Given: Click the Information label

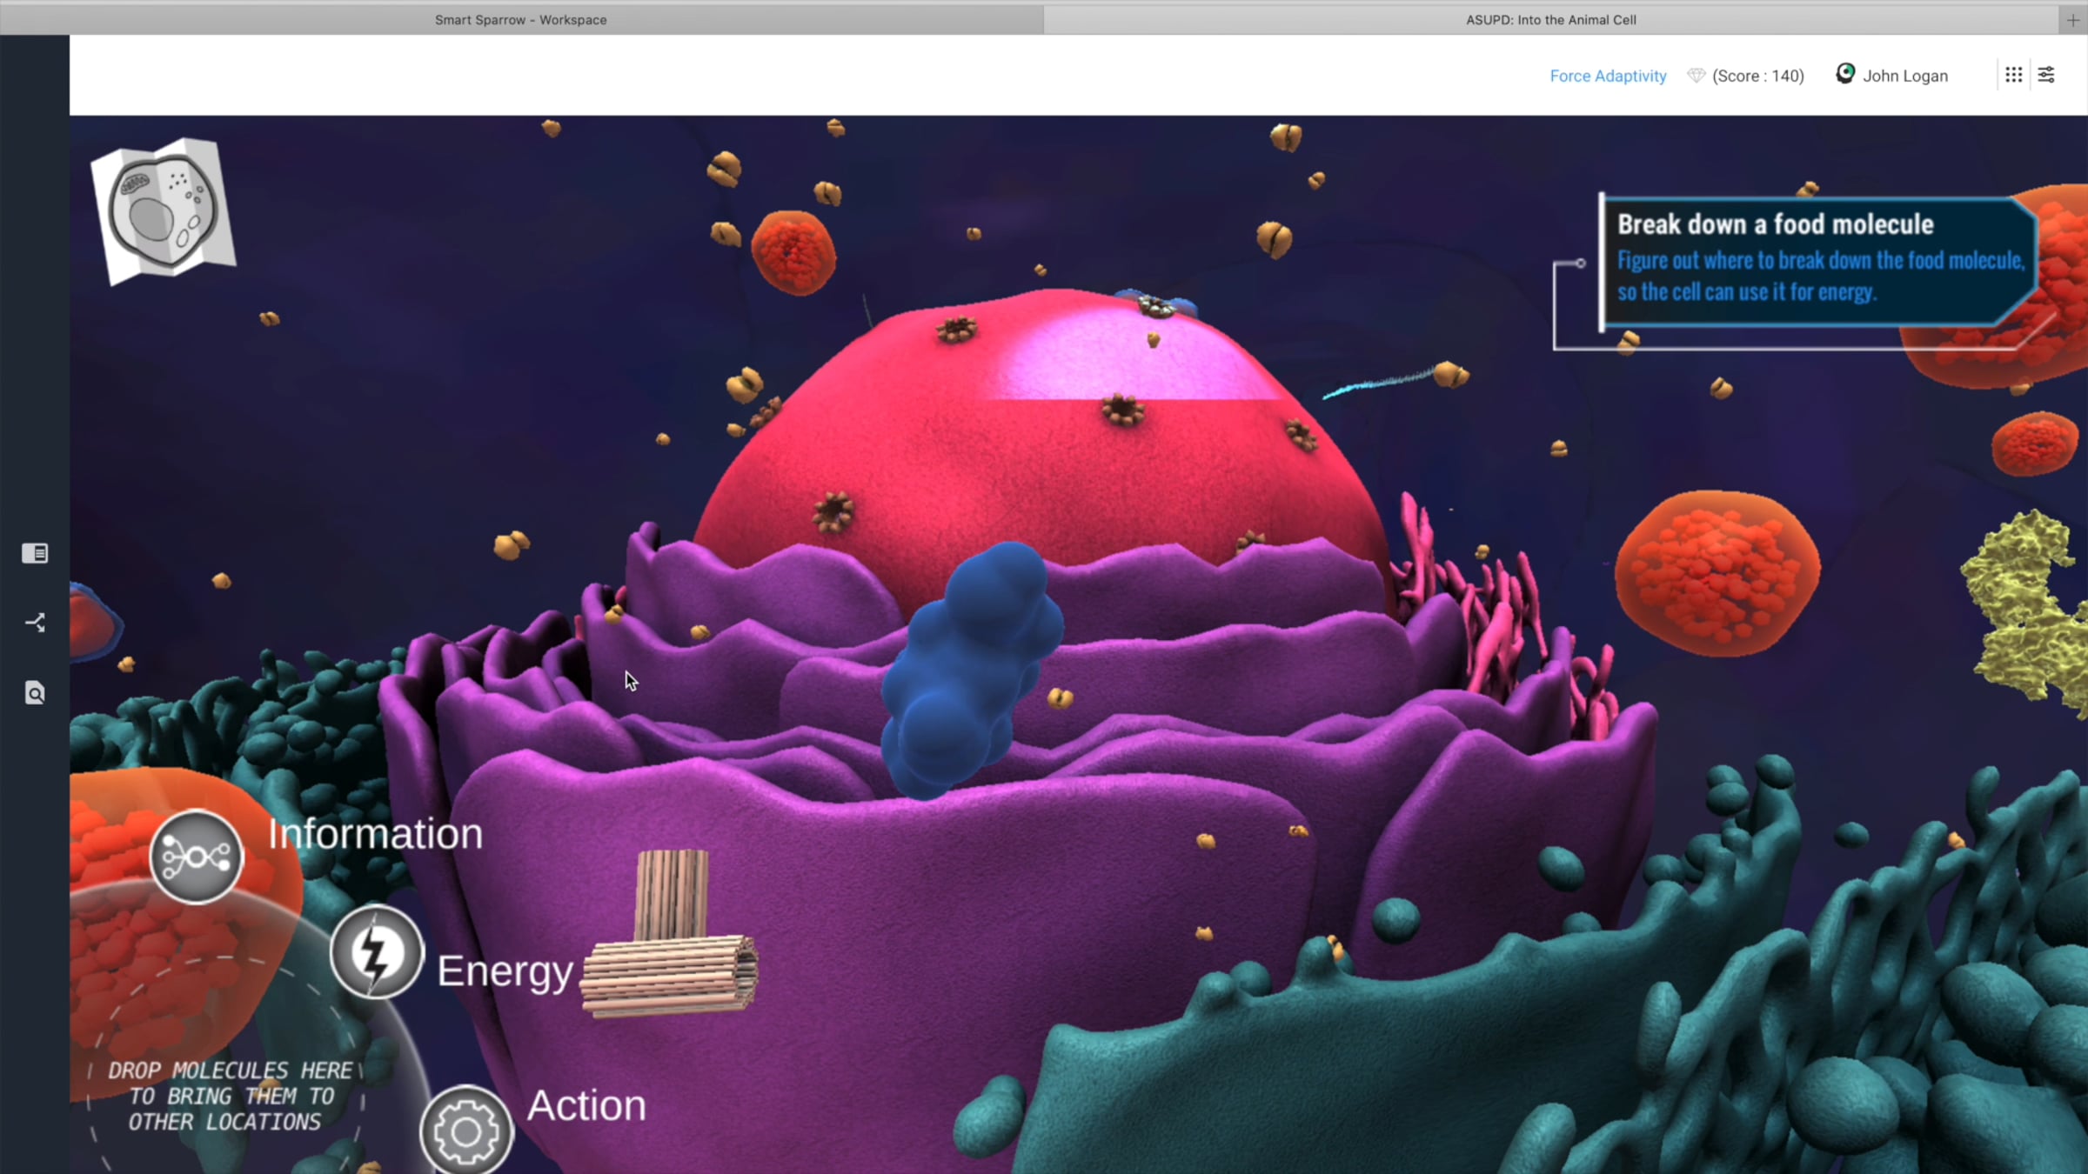Looking at the screenshot, I should (x=375, y=834).
